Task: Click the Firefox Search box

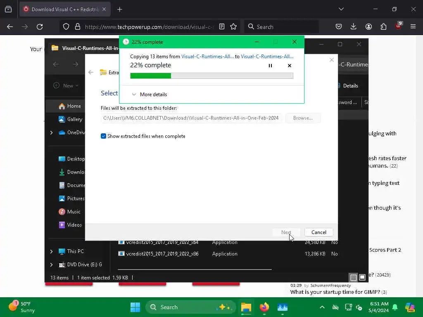Action: click(x=281, y=27)
